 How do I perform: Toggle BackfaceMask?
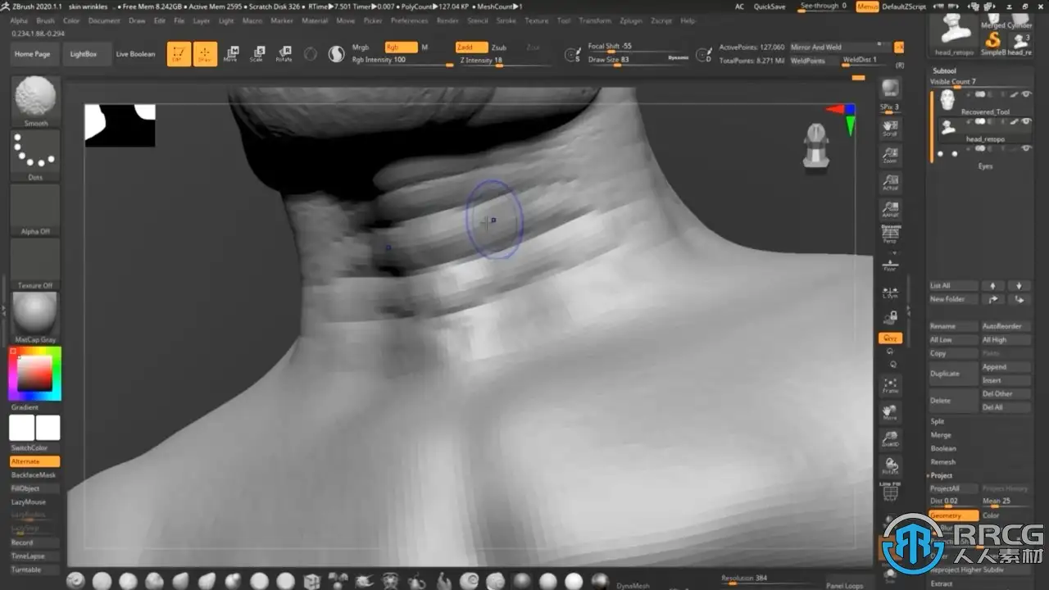(x=35, y=475)
